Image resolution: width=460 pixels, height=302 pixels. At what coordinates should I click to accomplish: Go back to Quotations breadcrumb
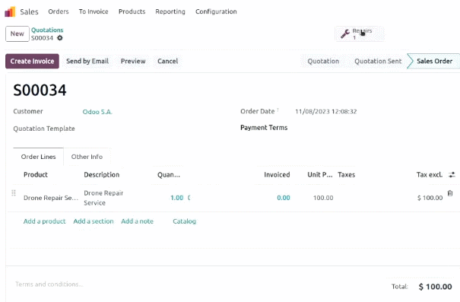[x=47, y=30]
